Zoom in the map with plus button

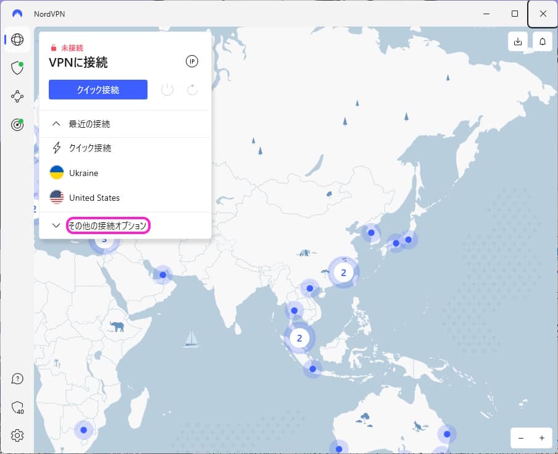point(541,438)
